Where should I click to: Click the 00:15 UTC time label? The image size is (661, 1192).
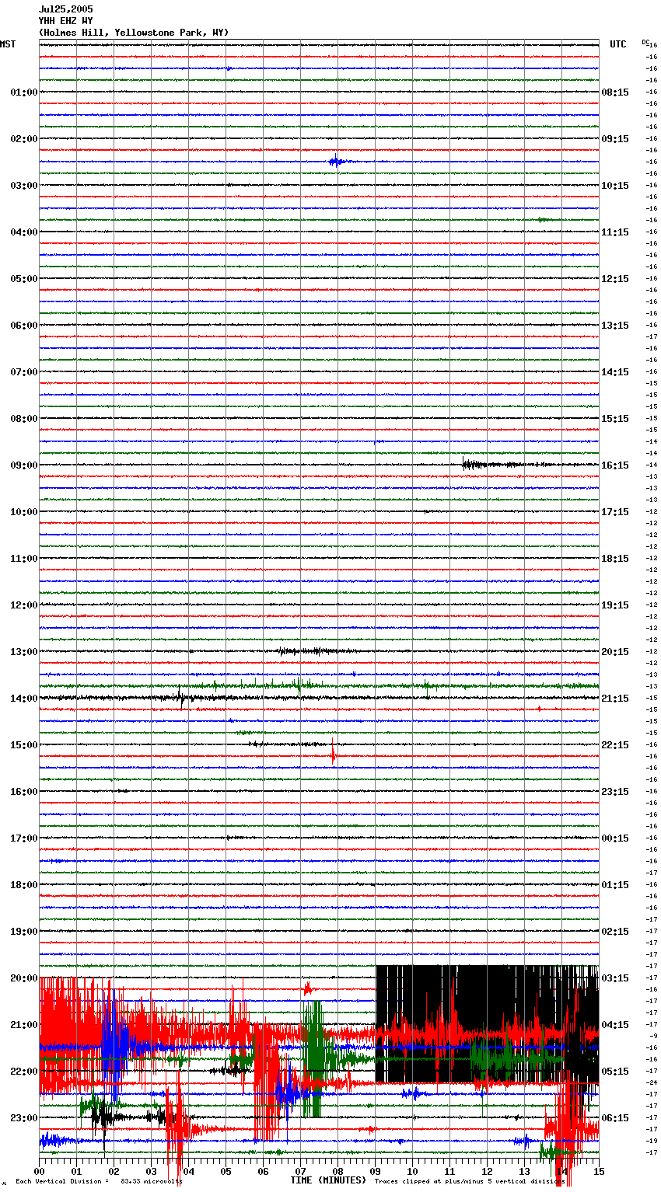tap(615, 838)
